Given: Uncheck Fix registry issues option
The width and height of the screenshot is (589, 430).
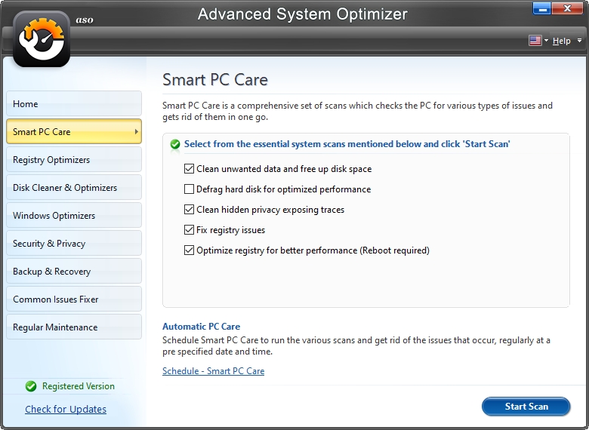Looking at the screenshot, I should pyautogui.click(x=189, y=229).
